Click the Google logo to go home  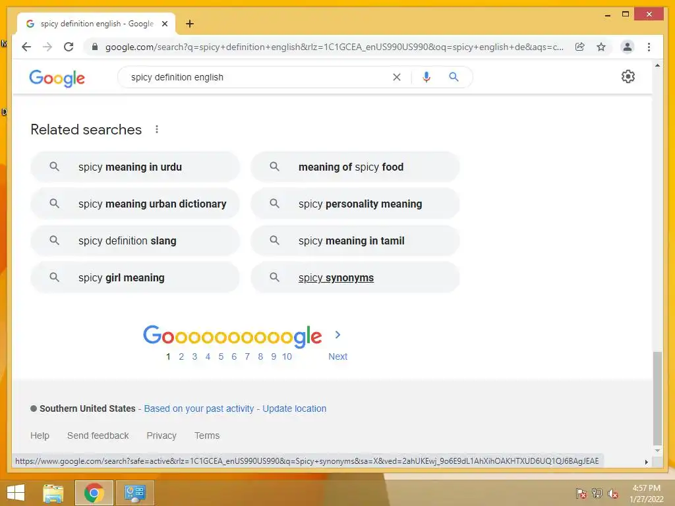pos(57,78)
